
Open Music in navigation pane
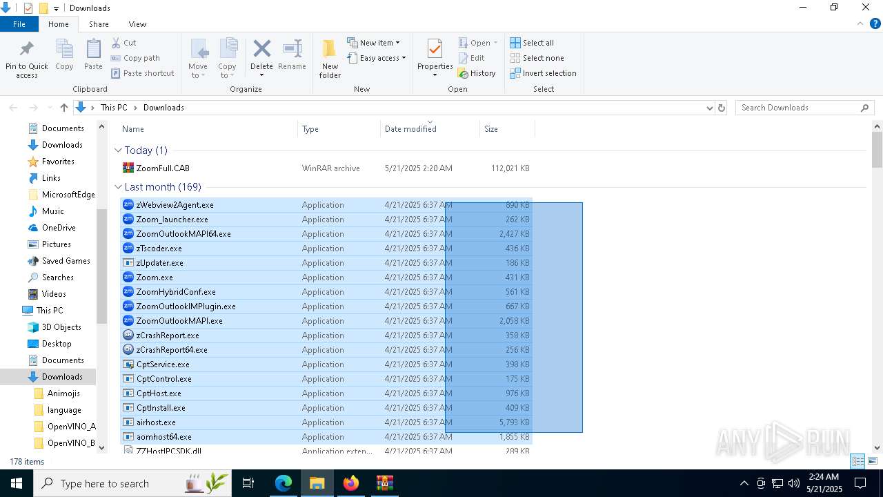click(x=52, y=211)
